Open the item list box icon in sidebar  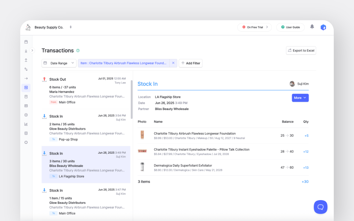point(26,41)
